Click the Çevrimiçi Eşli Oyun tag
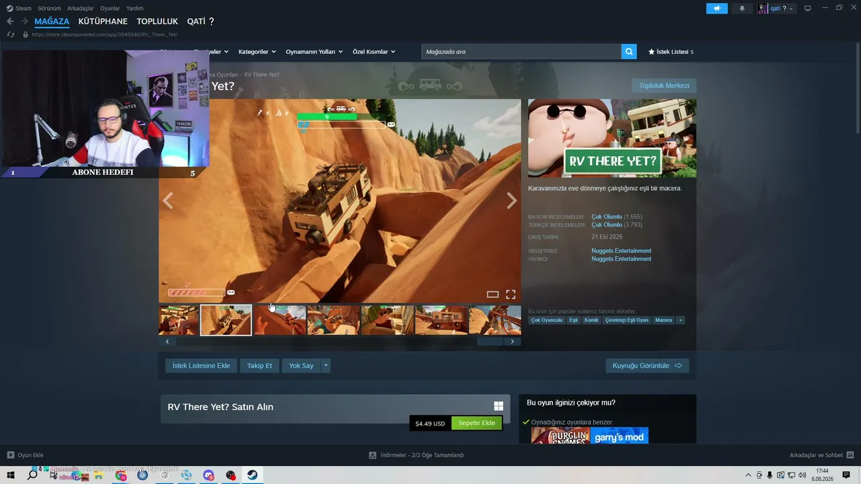 pyautogui.click(x=627, y=320)
